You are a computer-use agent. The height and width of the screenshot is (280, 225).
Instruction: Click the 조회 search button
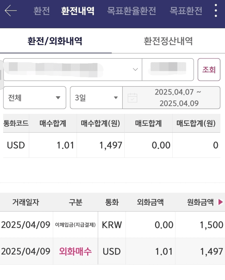(209, 69)
